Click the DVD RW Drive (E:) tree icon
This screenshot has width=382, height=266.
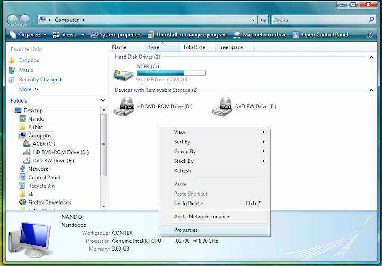(x=27, y=160)
